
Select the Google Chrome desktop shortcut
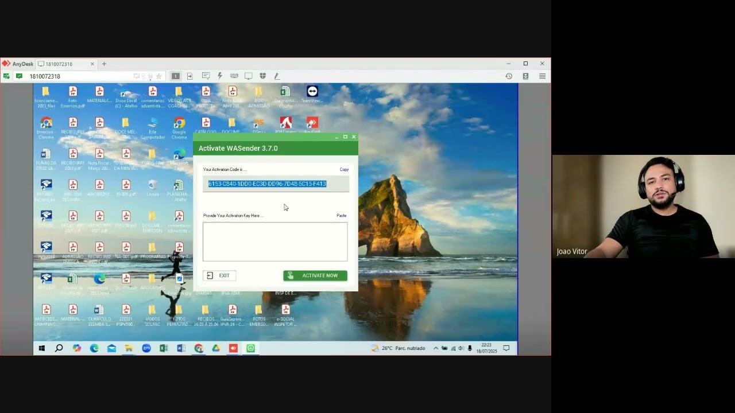pos(179,128)
